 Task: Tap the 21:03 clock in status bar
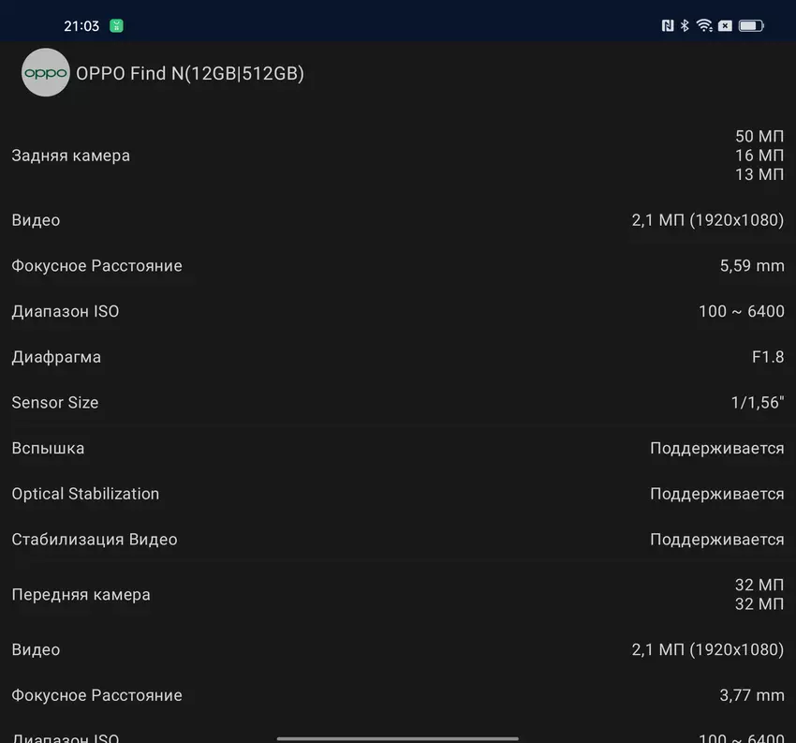point(81,26)
